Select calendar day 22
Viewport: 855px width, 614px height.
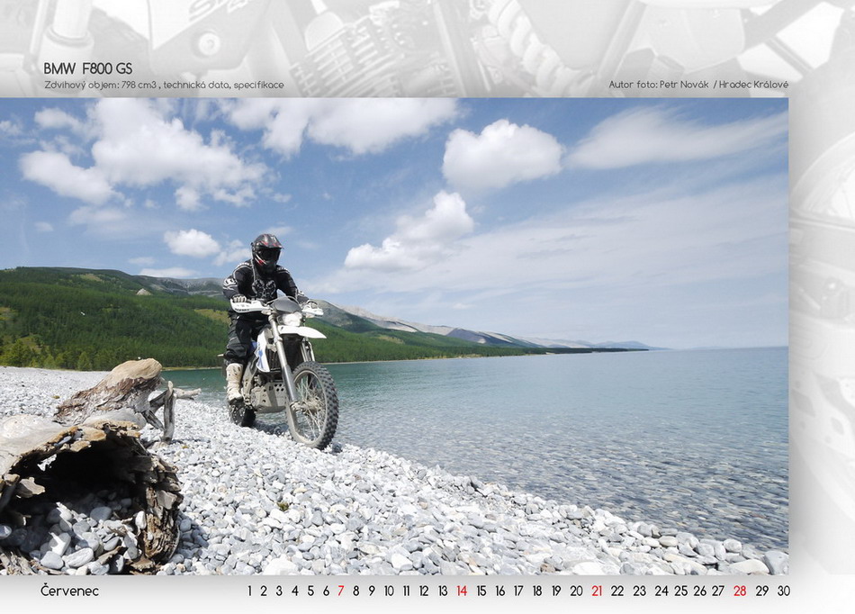pyautogui.click(x=617, y=591)
